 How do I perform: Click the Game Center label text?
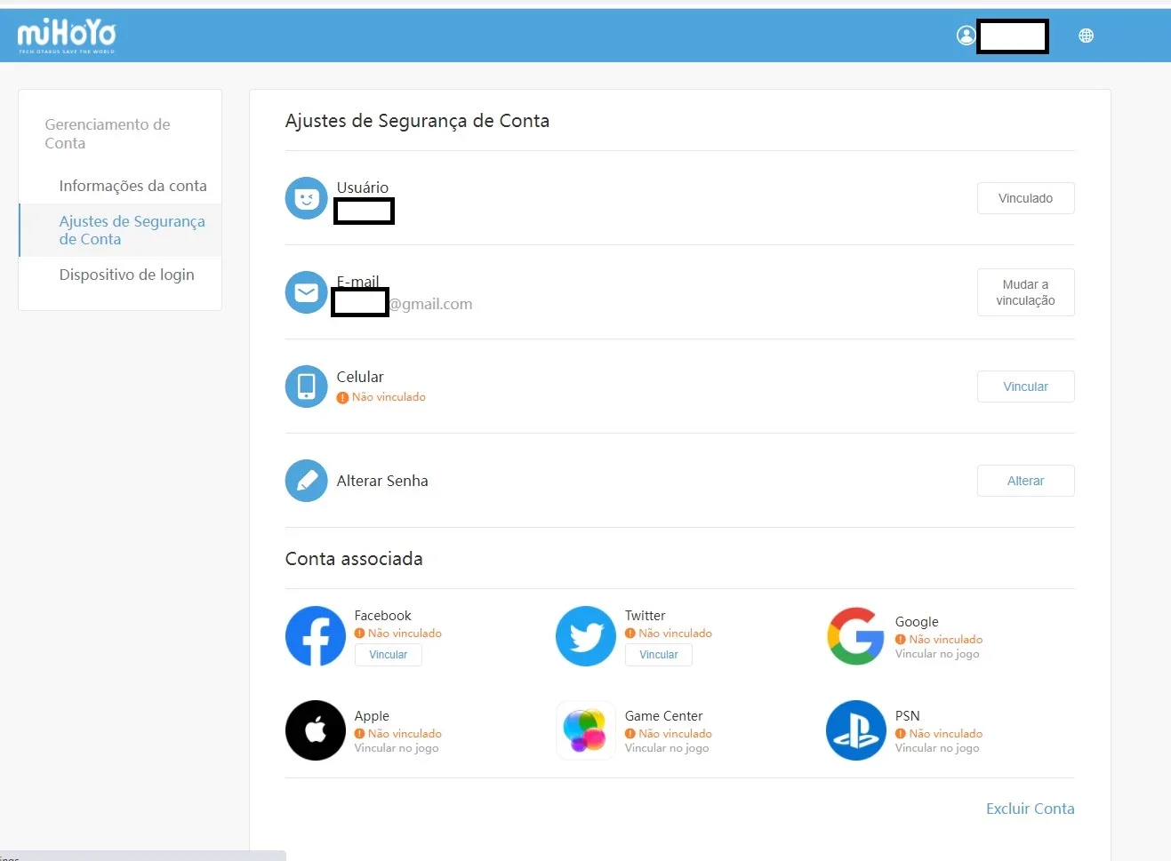coord(663,716)
